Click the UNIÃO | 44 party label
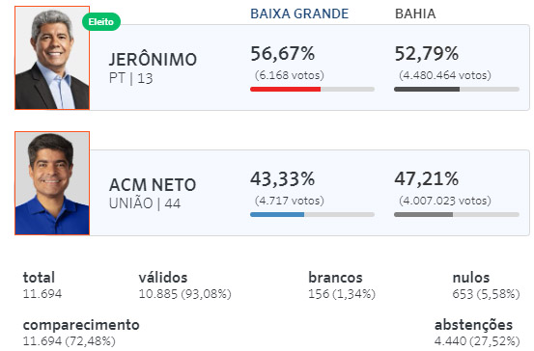The width and height of the screenshot is (534, 351). (145, 203)
